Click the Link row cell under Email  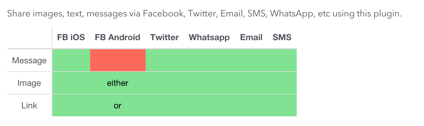pos(251,106)
